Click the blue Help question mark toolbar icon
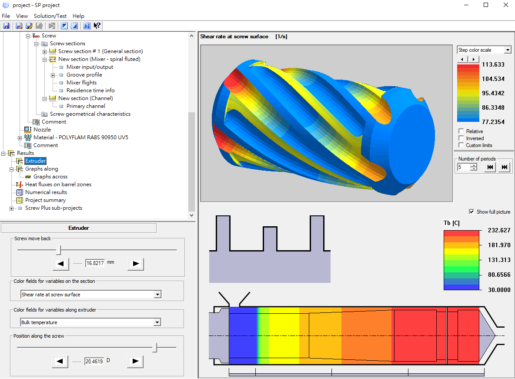This screenshot has height=379, width=515. click(87, 26)
